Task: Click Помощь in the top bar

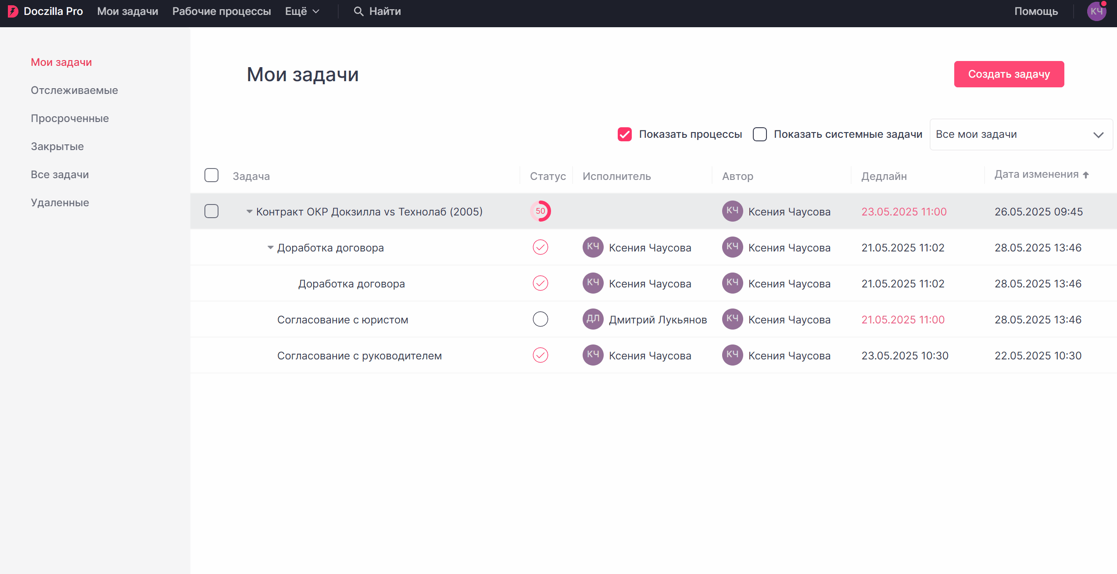Action: 1036,11
